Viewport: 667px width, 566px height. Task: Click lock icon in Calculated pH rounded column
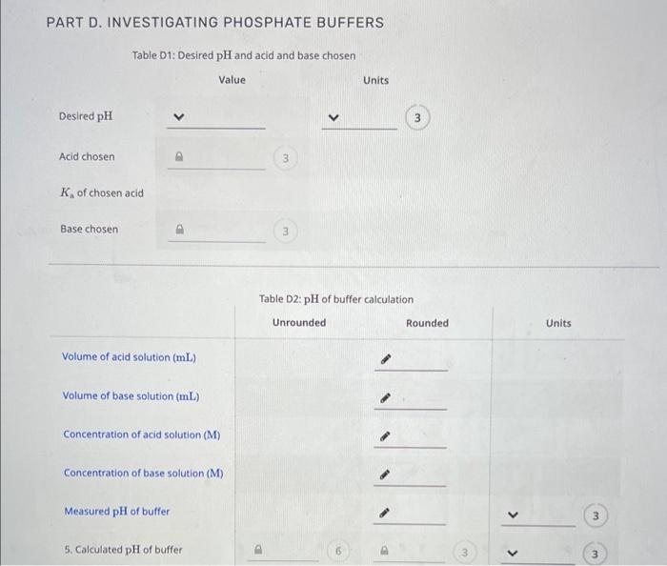point(384,550)
